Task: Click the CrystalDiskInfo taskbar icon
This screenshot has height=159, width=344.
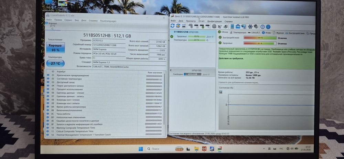Action: click(212, 149)
